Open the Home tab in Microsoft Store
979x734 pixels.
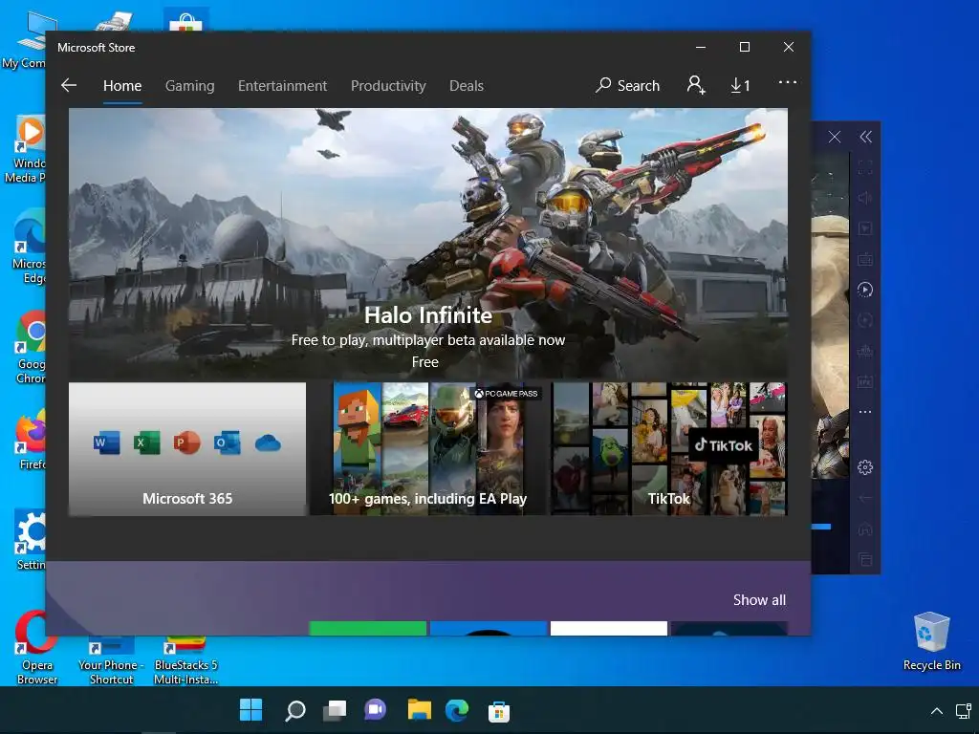[122, 85]
